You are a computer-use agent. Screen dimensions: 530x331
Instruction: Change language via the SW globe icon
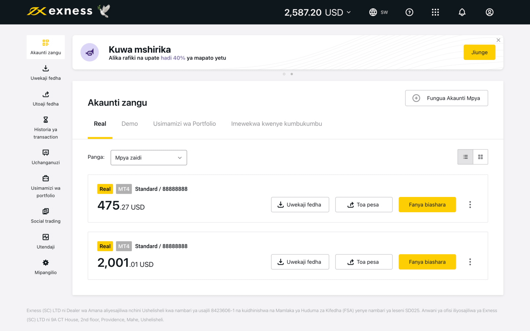(x=378, y=12)
